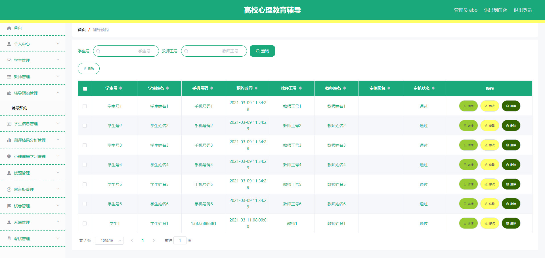
Task: Open 试卷管理 menu label
Action: 22,206
